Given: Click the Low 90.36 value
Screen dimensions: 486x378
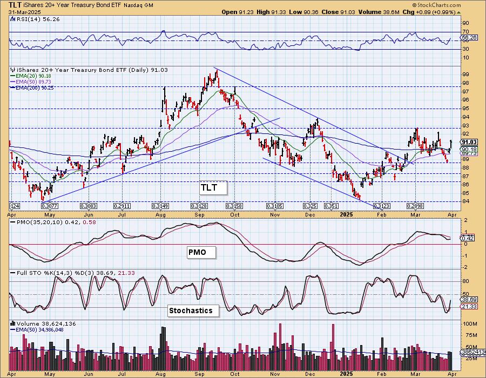Looking at the screenshot, I should (x=303, y=12).
